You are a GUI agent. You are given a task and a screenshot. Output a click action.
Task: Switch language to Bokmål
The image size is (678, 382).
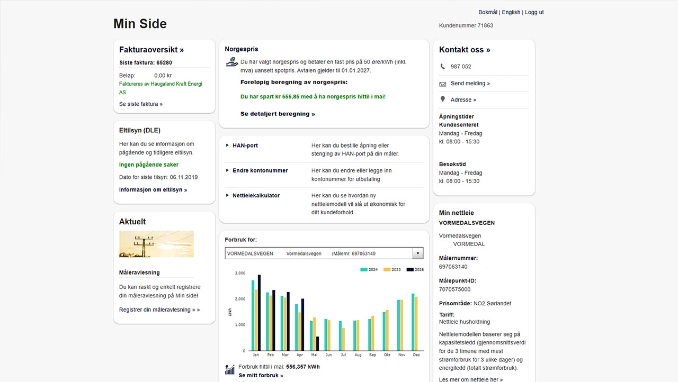pyautogui.click(x=488, y=12)
